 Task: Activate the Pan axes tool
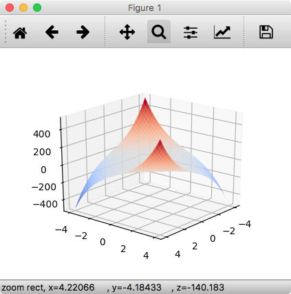coord(127,32)
